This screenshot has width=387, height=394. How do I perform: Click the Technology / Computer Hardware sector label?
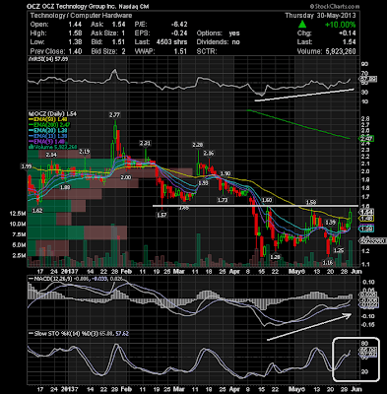click(x=81, y=16)
